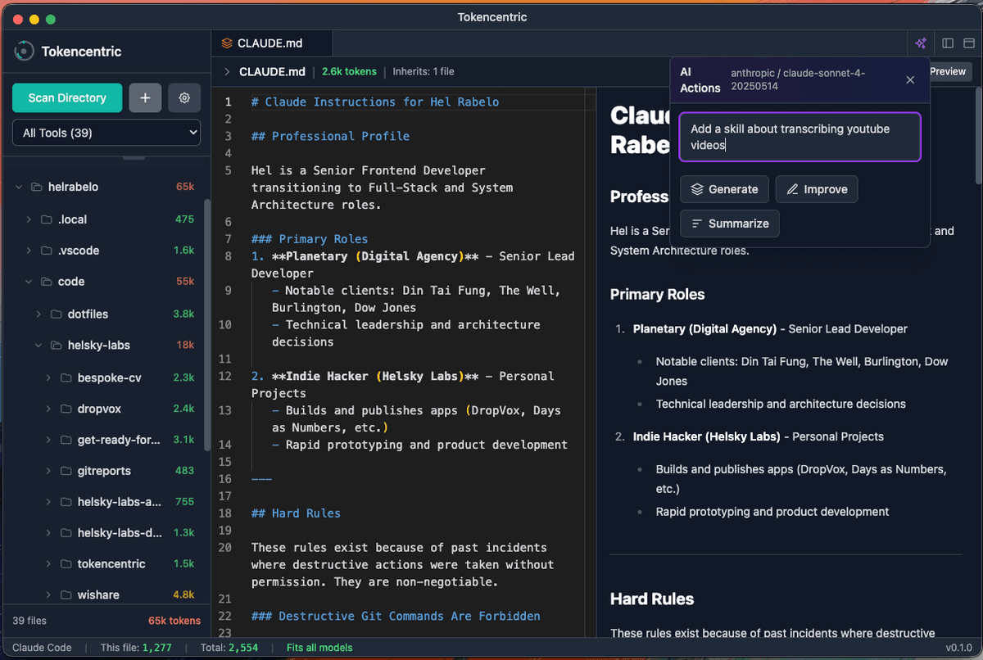The width and height of the screenshot is (983, 660).
Task: Click the Tokencentric logo icon
Action: pos(24,50)
